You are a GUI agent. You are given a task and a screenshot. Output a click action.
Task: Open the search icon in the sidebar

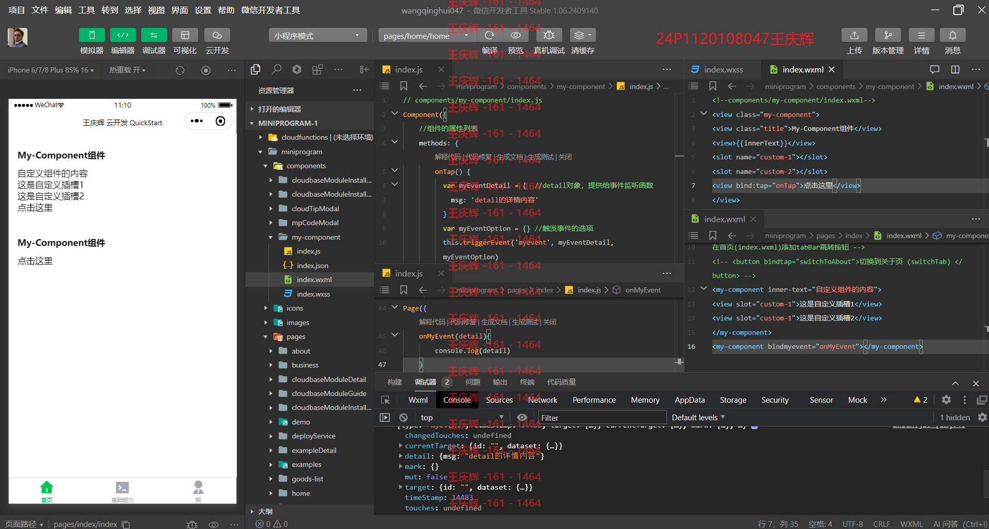point(277,69)
